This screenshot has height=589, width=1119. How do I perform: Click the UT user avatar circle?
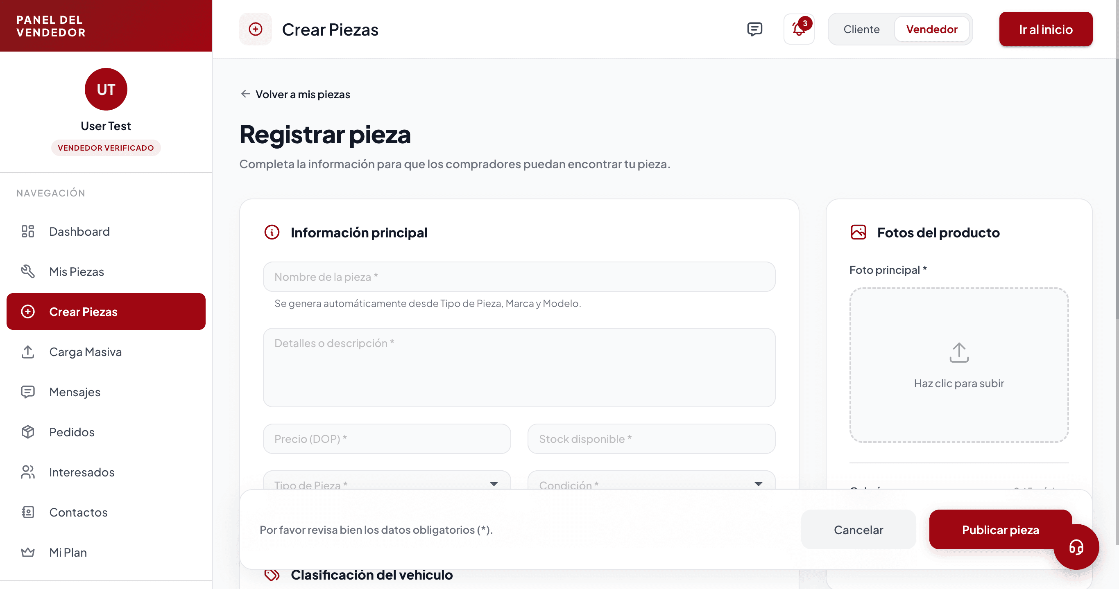[106, 89]
